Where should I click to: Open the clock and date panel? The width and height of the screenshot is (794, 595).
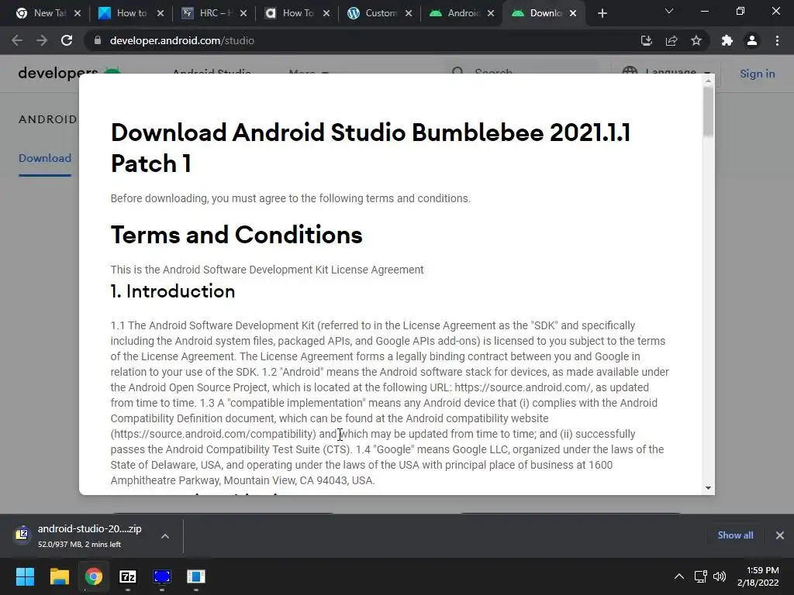pyautogui.click(x=758, y=576)
